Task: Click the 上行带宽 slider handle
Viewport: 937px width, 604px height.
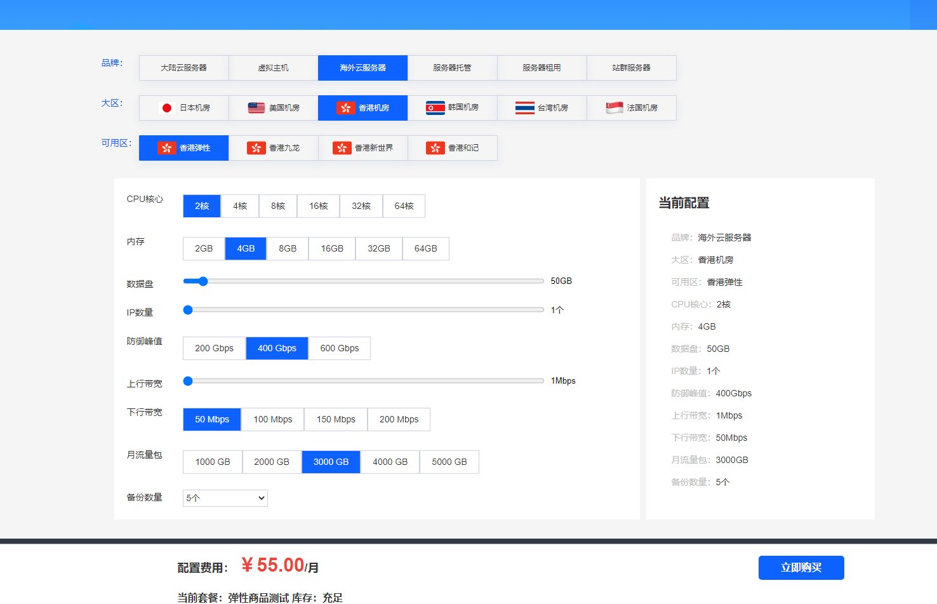Action: [x=188, y=381]
